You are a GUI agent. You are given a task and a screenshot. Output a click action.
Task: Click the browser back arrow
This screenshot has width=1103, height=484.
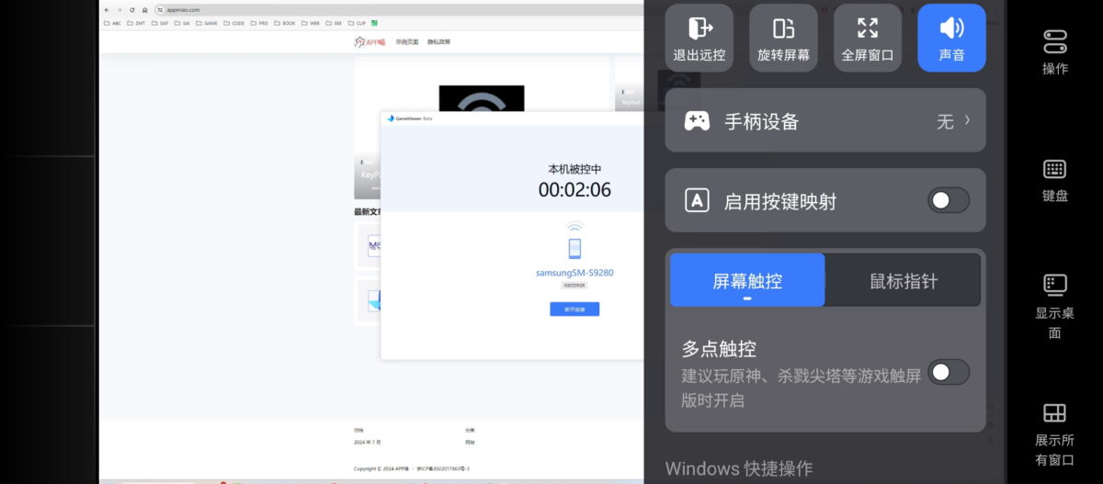tap(107, 9)
